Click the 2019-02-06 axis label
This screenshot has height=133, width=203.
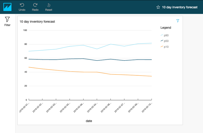tap(79, 107)
